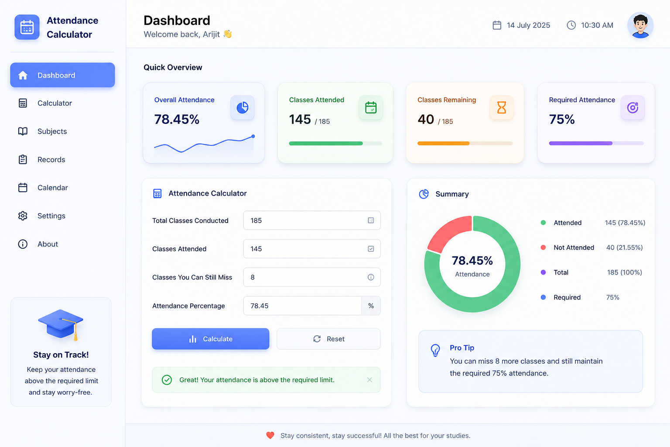The image size is (670, 447).
Task: Focus the Classes Attended input field
Action: pos(312,249)
